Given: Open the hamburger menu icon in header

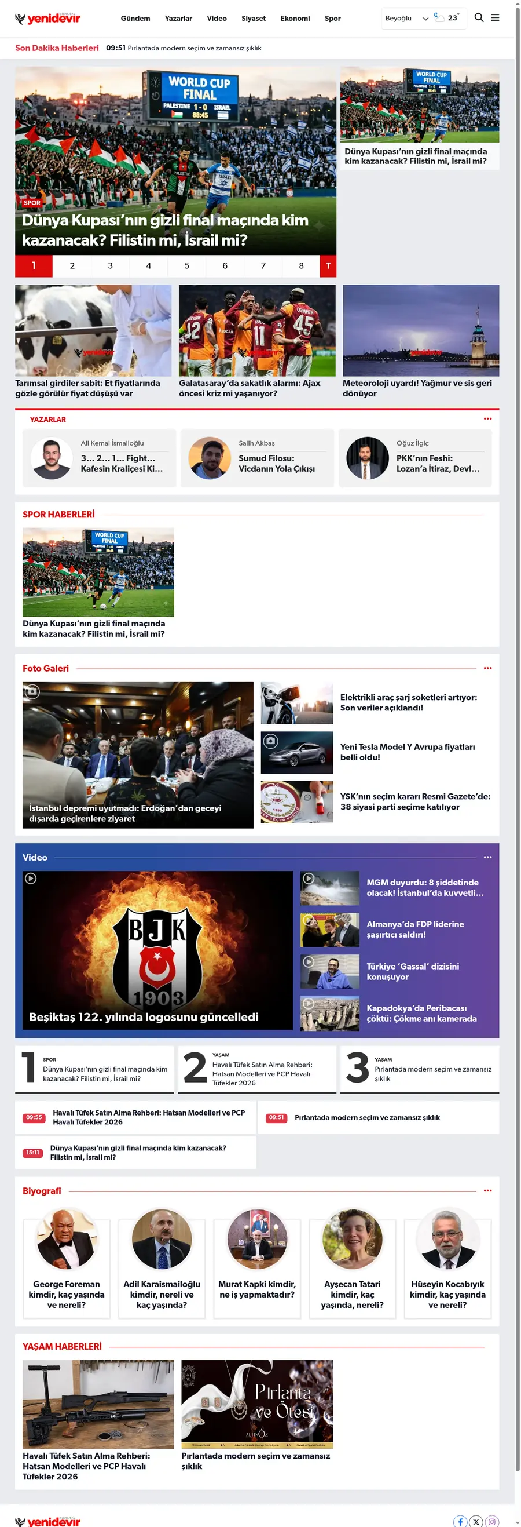Looking at the screenshot, I should click(495, 18).
